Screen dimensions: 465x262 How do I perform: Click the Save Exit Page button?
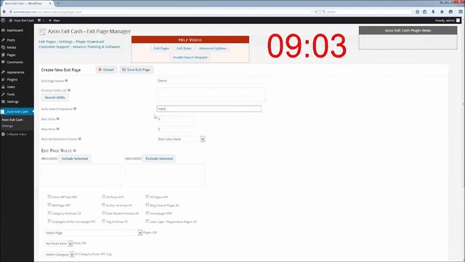pyautogui.click(x=137, y=70)
